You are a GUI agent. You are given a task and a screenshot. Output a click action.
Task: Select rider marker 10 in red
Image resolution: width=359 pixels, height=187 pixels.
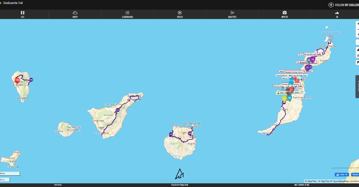click(291, 90)
